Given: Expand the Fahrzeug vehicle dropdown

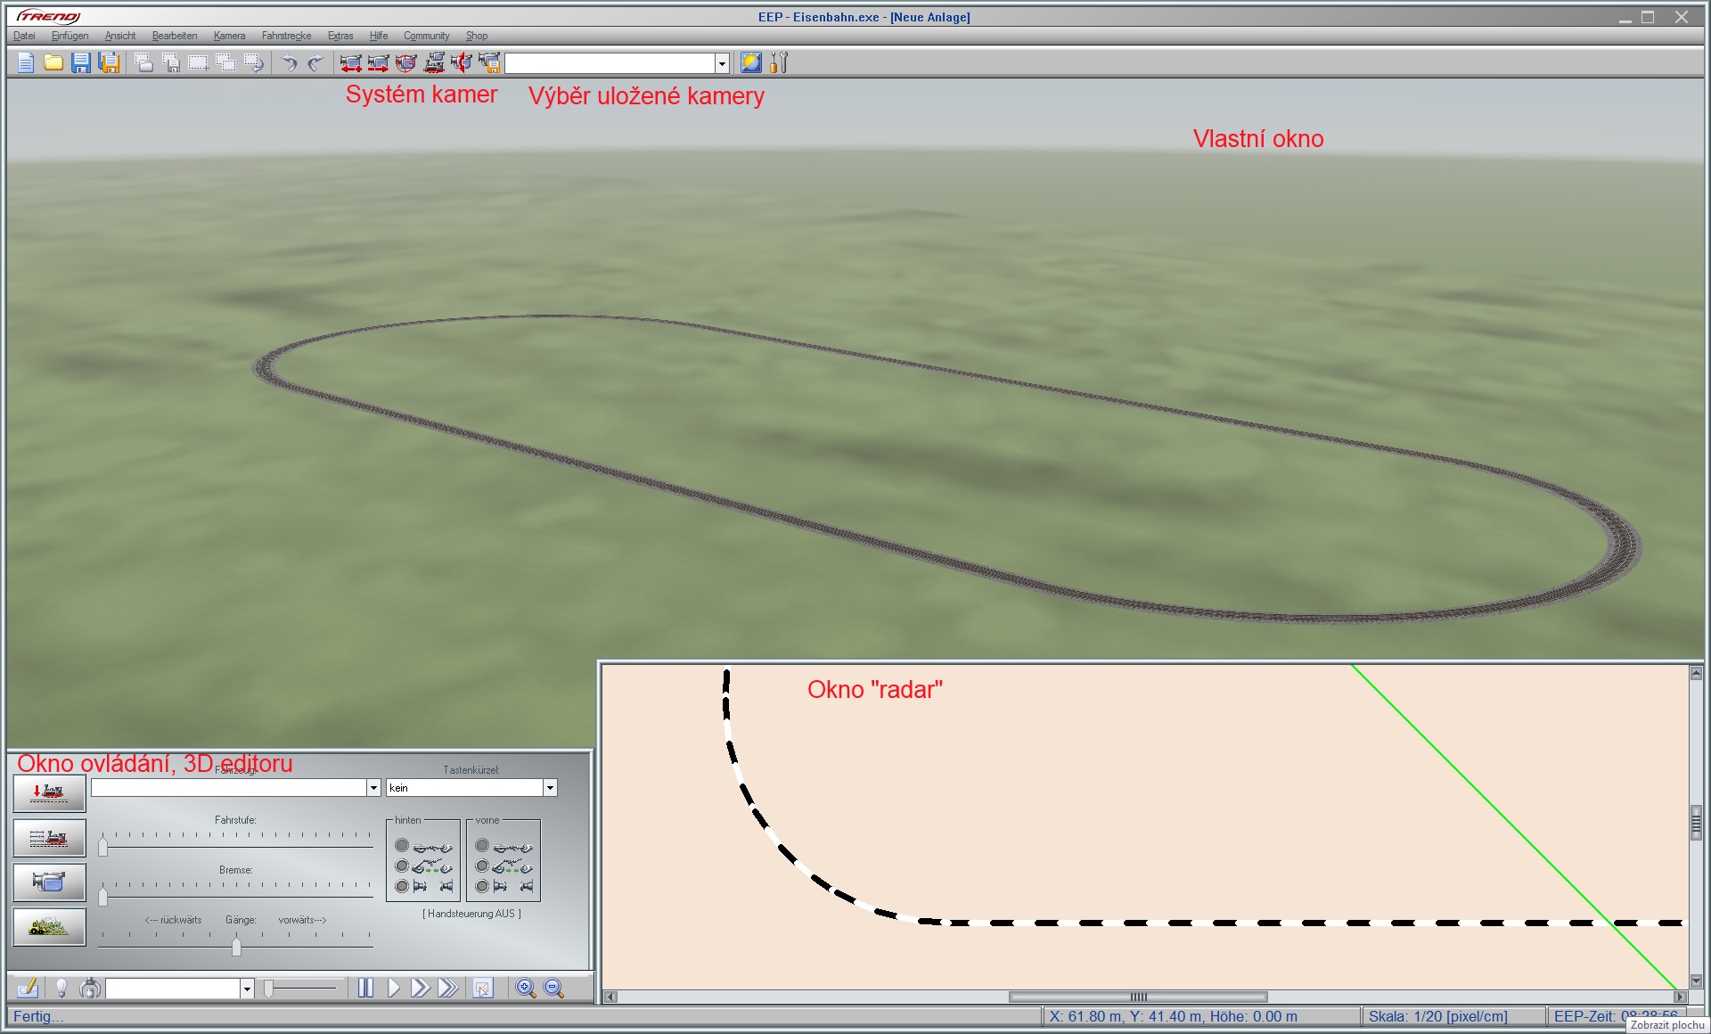Looking at the screenshot, I should (x=373, y=788).
